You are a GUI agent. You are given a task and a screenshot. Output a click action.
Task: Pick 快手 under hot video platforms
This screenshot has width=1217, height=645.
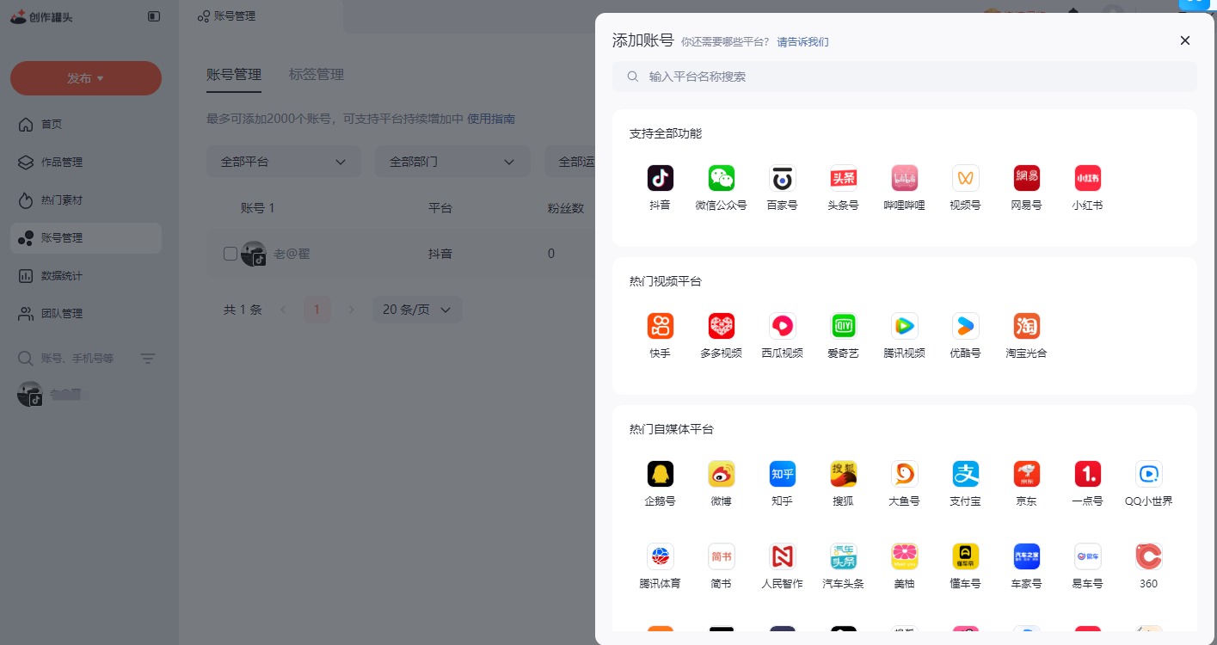click(660, 326)
